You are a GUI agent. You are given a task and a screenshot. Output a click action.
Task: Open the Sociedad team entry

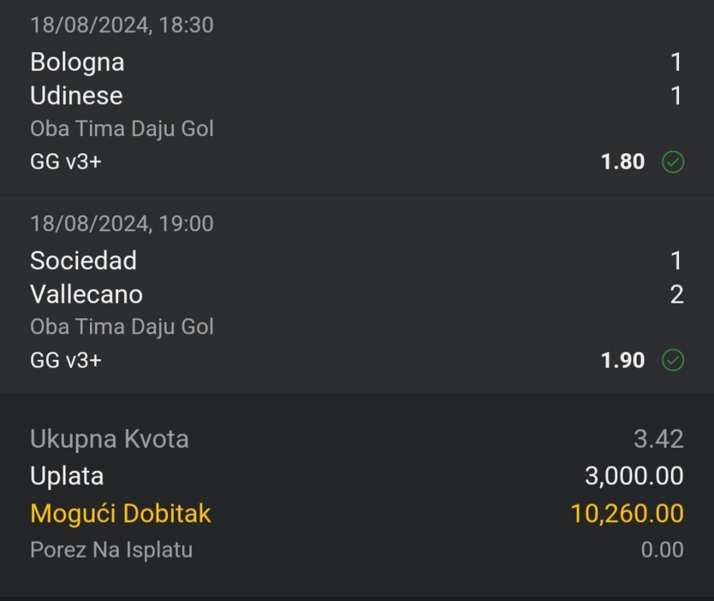[x=83, y=260]
